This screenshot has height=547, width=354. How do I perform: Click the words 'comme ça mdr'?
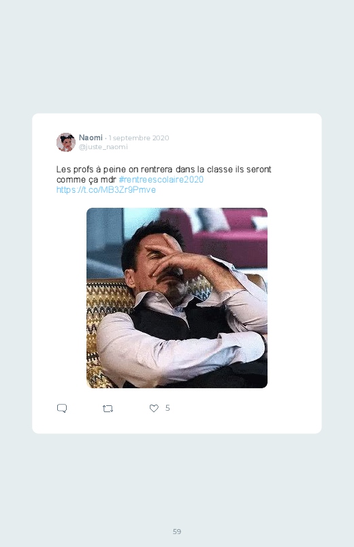[x=86, y=180]
